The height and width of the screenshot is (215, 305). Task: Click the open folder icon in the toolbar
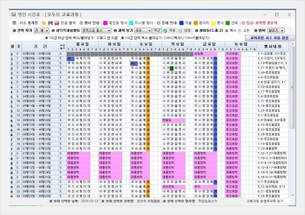[x=44, y=23]
